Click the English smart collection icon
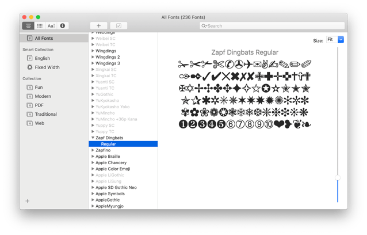 (29, 58)
